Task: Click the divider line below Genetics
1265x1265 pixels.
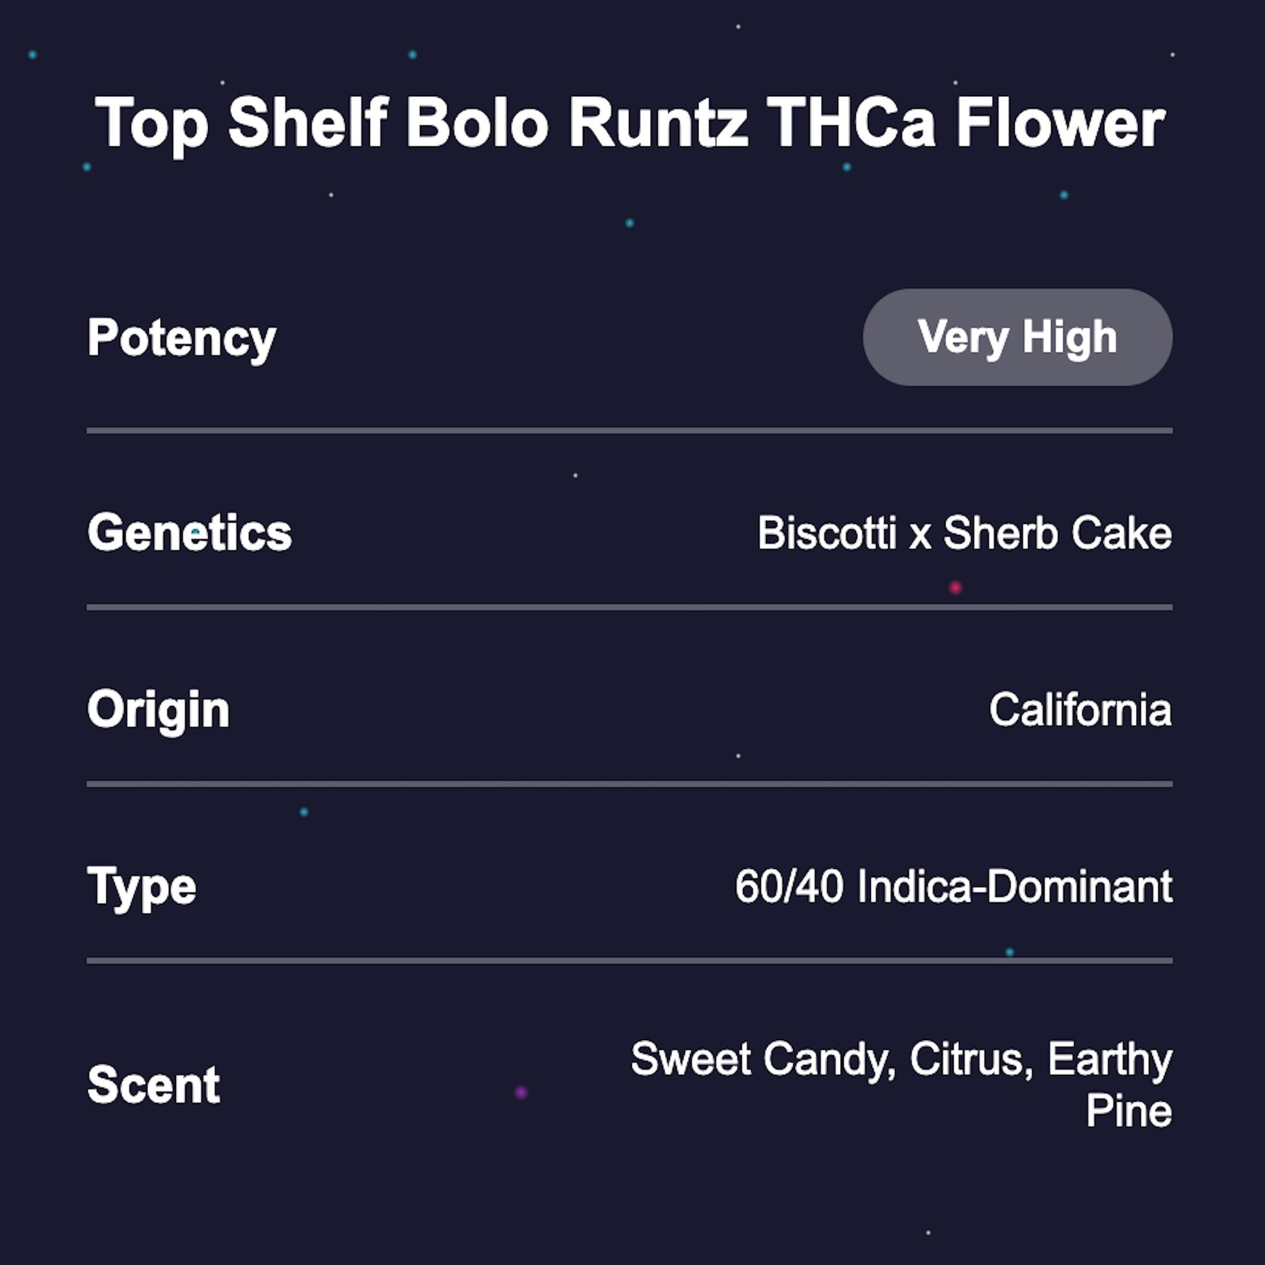Action: pos(629,608)
